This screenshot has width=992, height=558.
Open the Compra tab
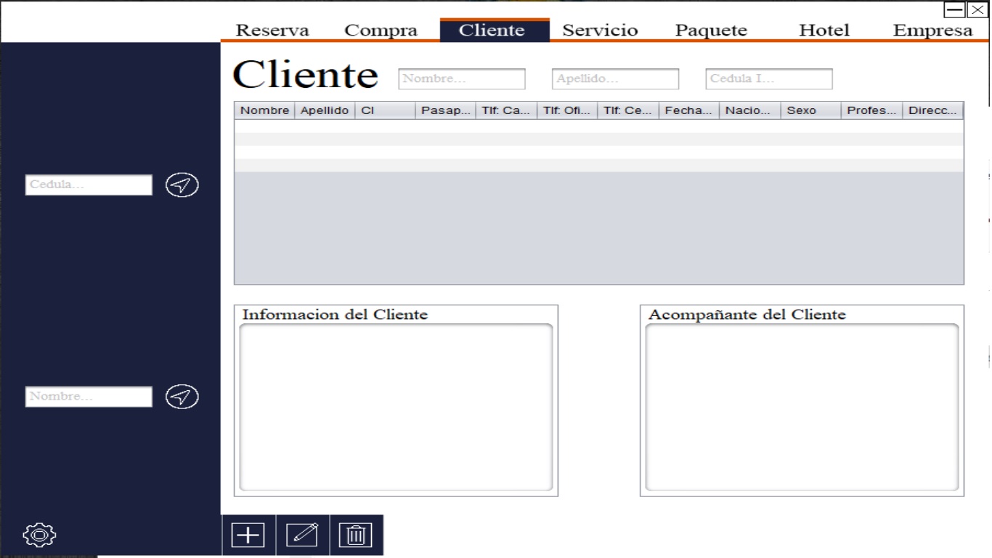381,31
